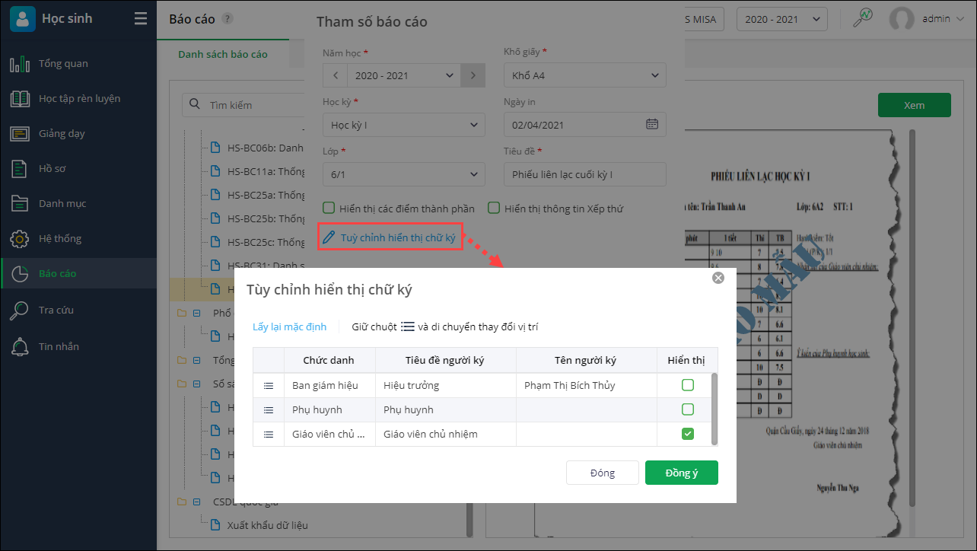Enable Hiển thị for Ban giám hiệu signature

(688, 386)
